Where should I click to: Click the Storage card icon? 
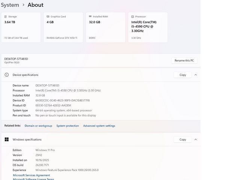point(6,16)
